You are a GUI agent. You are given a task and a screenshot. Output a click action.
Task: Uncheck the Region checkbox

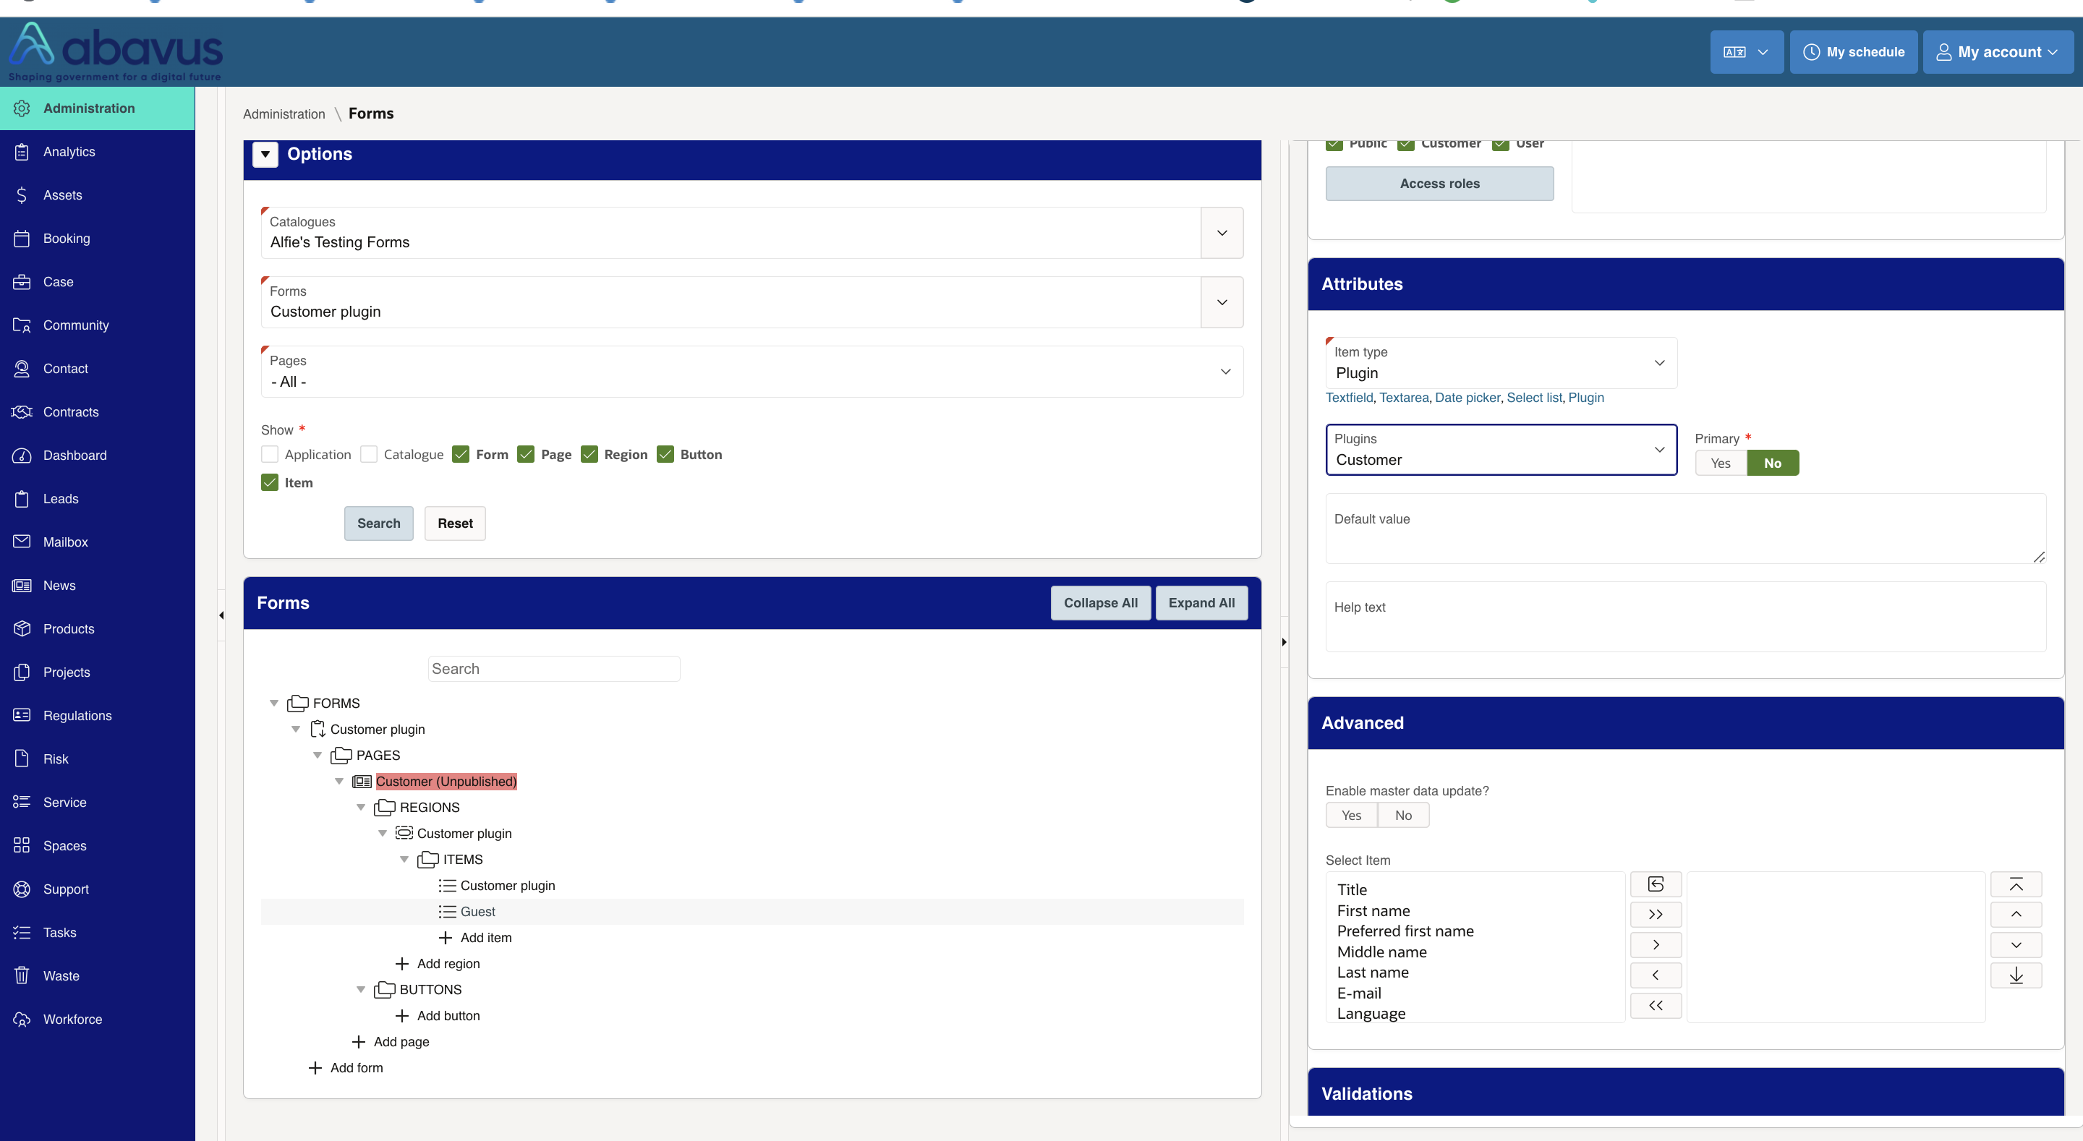point(589,455)
